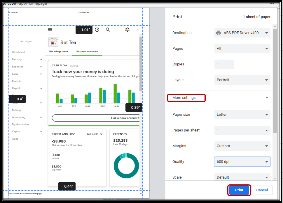Open the Quality dropdown set to 600 dpi

[242, 162]
